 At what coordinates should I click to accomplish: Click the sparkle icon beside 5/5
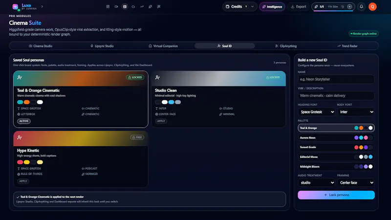[x=316, y=7]
